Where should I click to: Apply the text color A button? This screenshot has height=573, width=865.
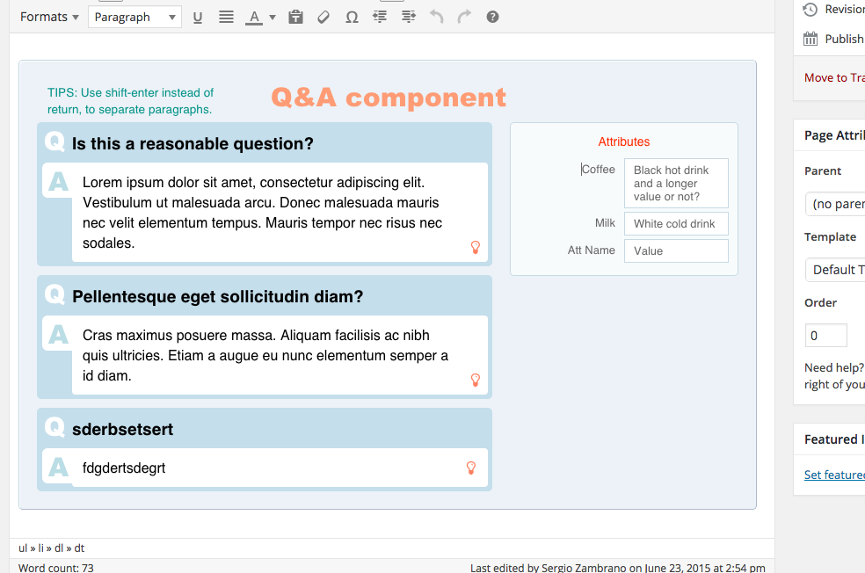[254, 17]
